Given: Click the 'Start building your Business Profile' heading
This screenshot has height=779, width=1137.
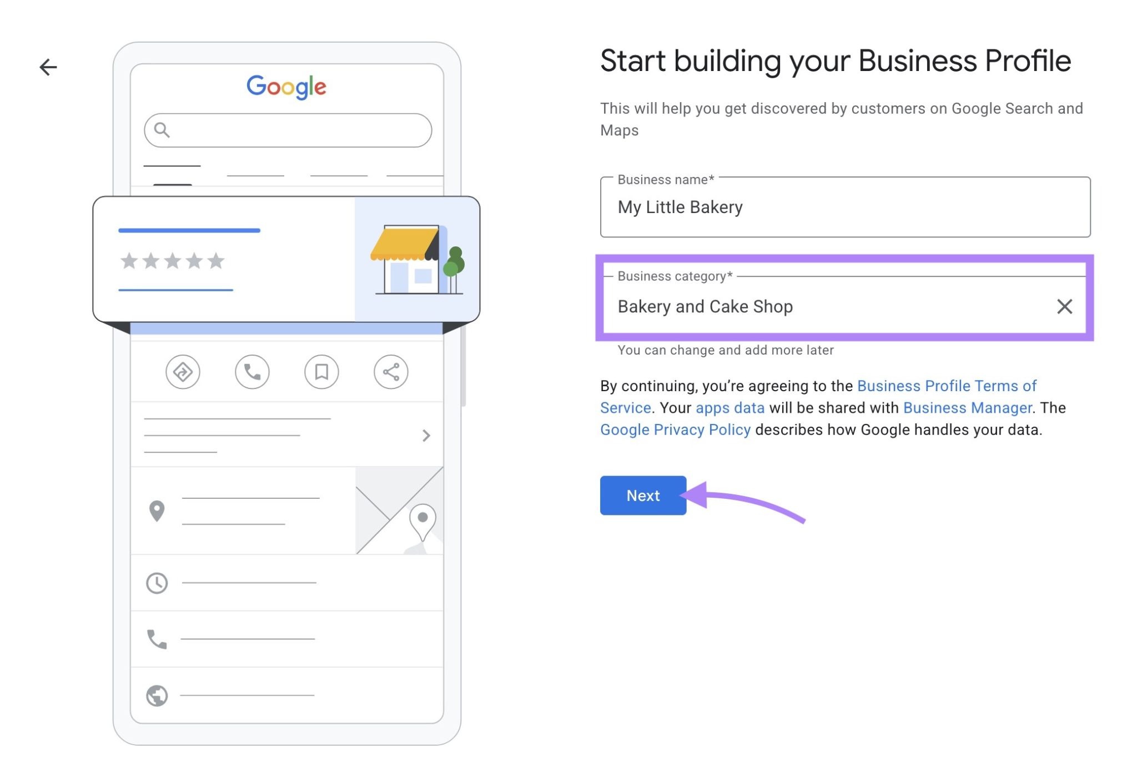Looking at the screenshot, I should 836,61.
